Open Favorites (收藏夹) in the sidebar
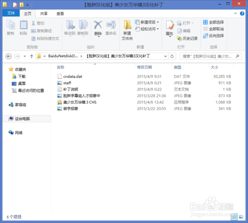This screenshot has width=248, height=223. click(17, 69)
